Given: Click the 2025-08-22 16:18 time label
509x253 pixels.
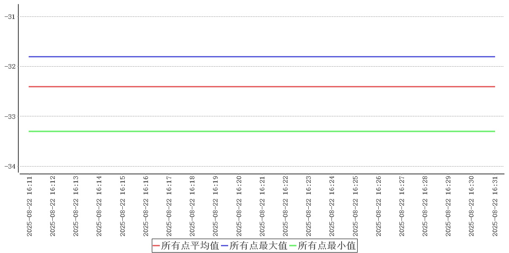Looking at the screenshot, I should 192,206.
